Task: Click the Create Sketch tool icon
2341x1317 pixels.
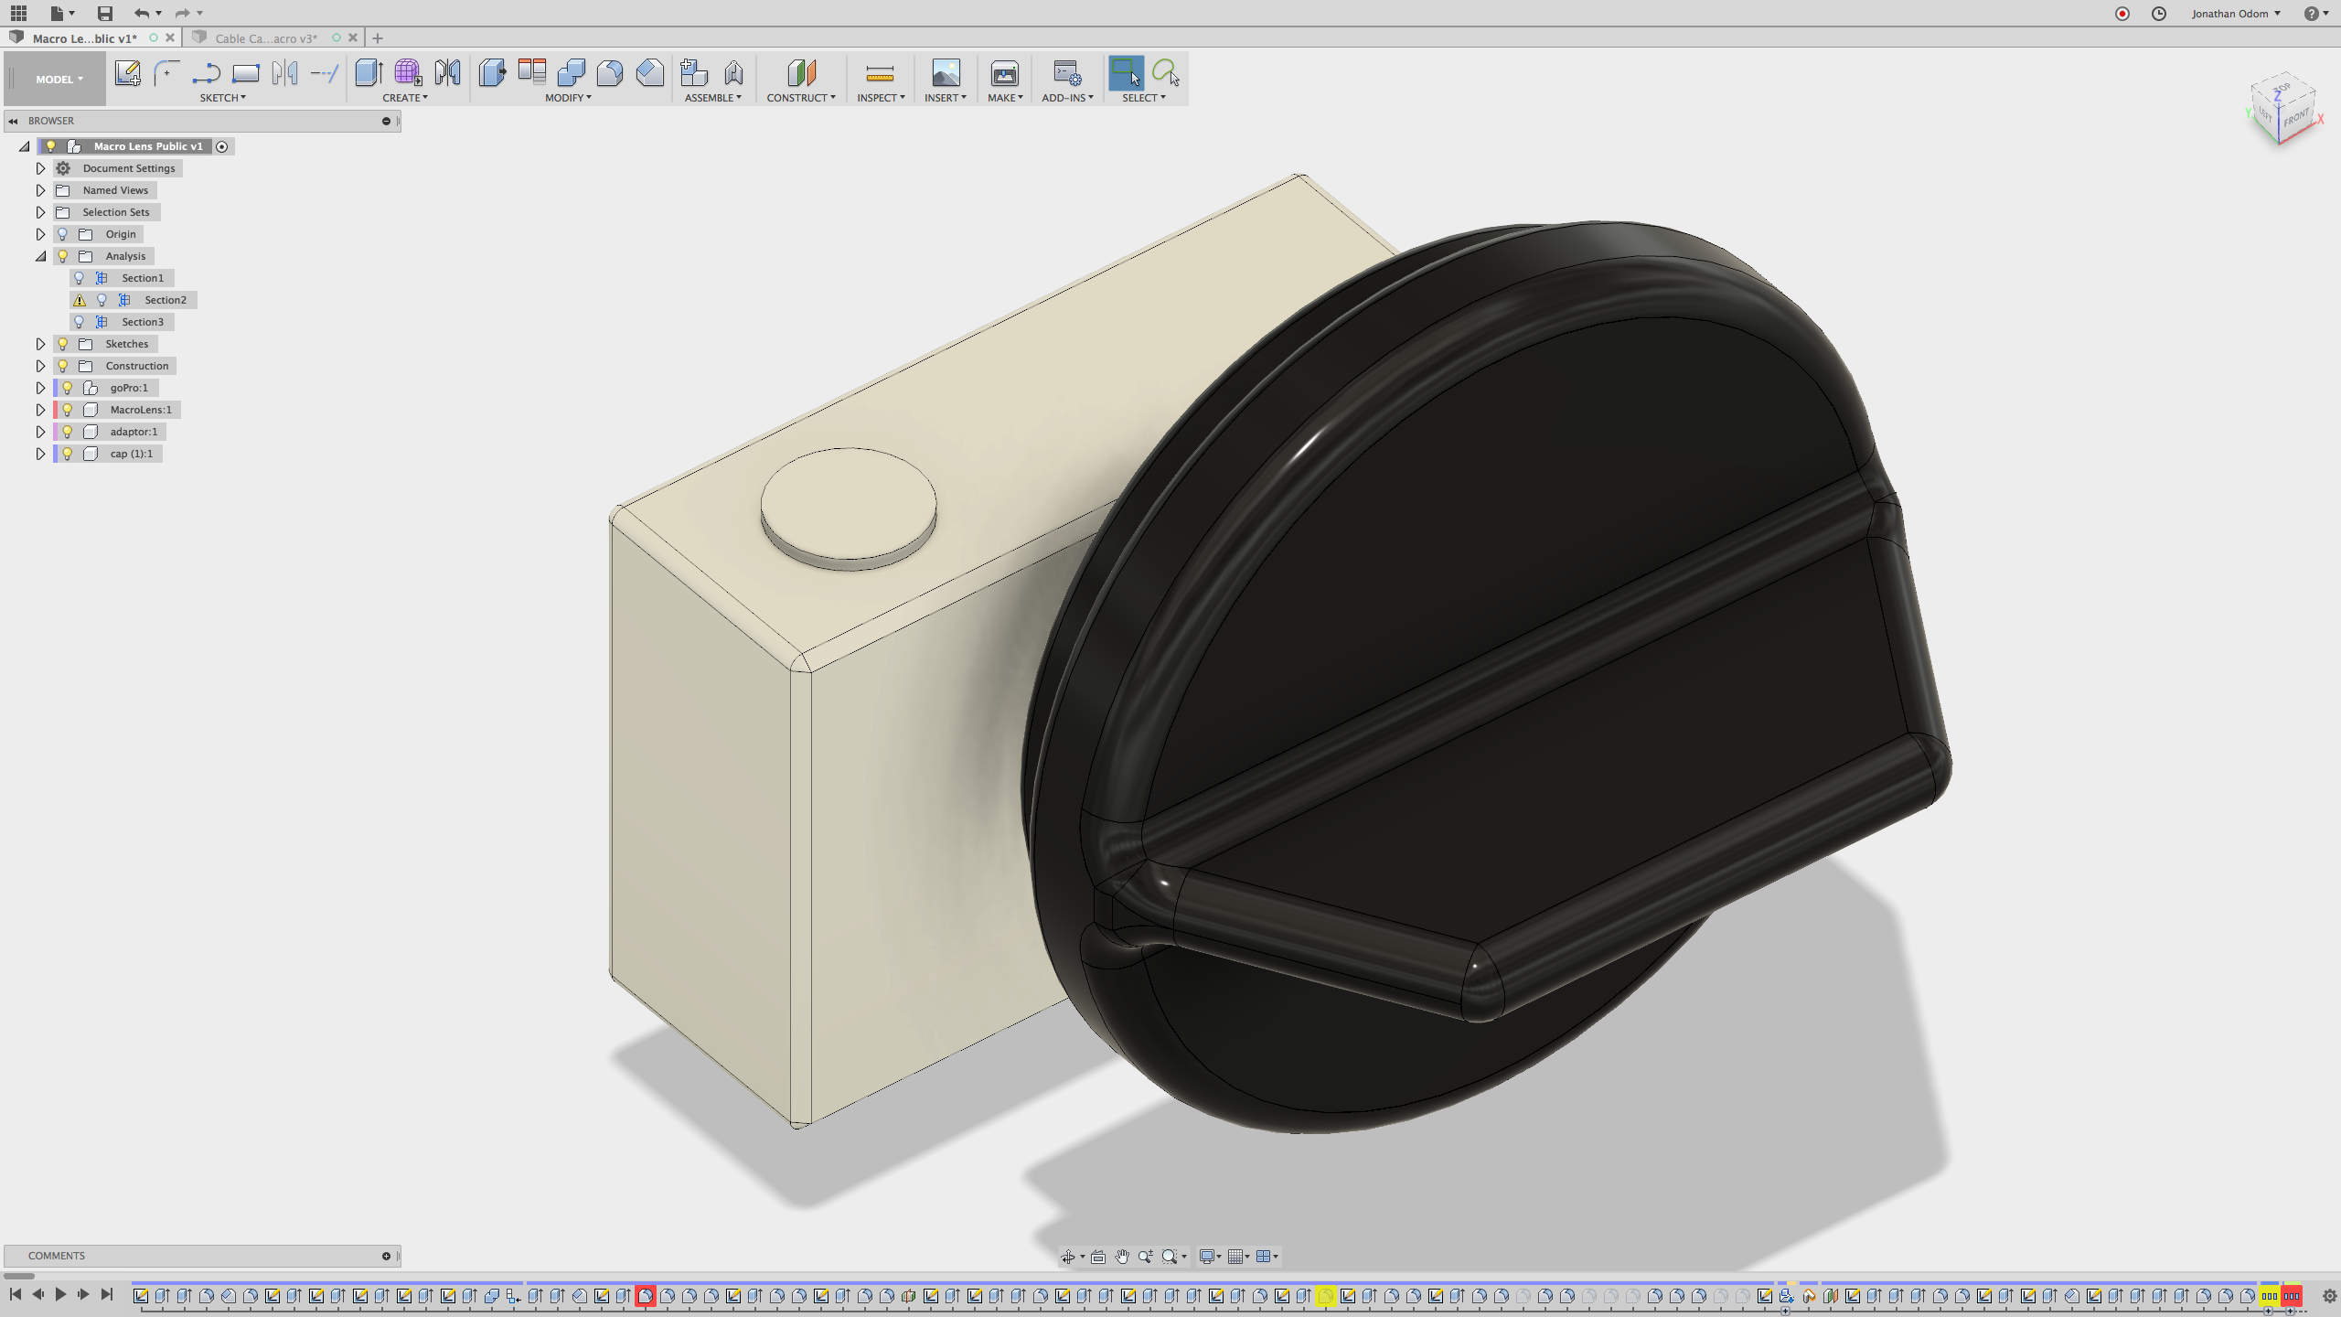Action: 127,72
